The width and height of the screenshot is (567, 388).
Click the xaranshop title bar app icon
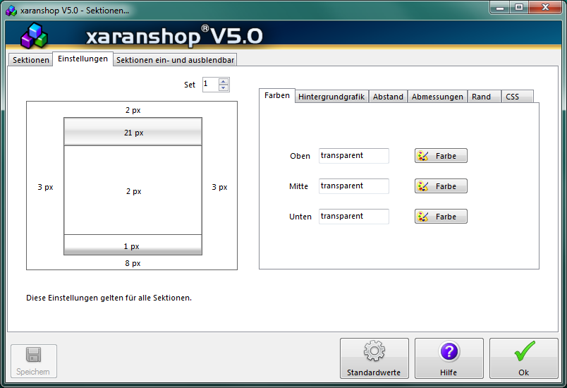pos(11,11)
